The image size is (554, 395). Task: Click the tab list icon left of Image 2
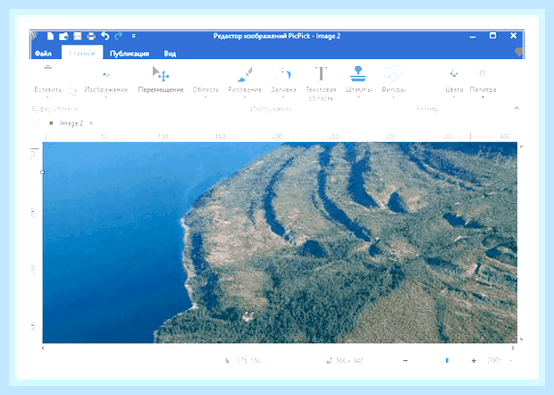(36, 122)
